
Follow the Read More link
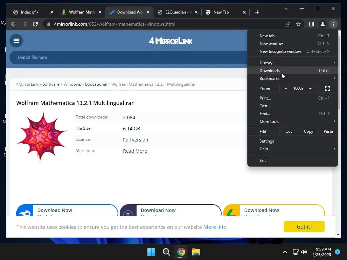135,151
